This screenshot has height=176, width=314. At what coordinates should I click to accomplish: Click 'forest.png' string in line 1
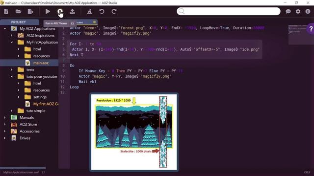point(131,28)
